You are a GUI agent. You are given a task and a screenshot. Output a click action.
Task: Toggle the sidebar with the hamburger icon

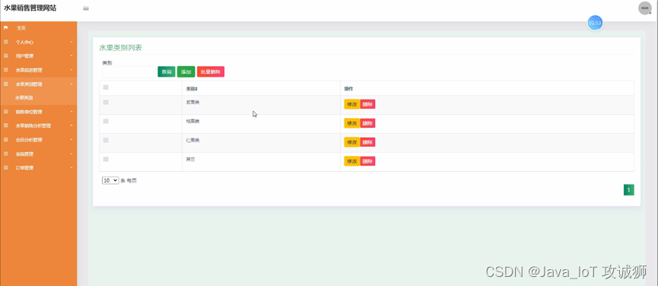click(x=86, y=8)
